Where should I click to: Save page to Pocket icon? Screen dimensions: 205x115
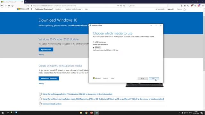tap(121, 6)
